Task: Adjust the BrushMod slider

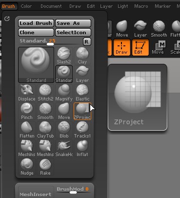Action: click(x=73, y=190)
